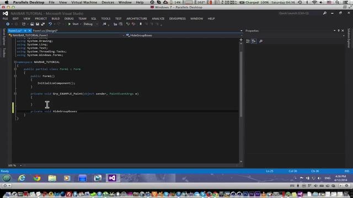Click the Find in Files toolbar icon
Viewport: 353px width, 198px height.
click(x=104, y=24)
